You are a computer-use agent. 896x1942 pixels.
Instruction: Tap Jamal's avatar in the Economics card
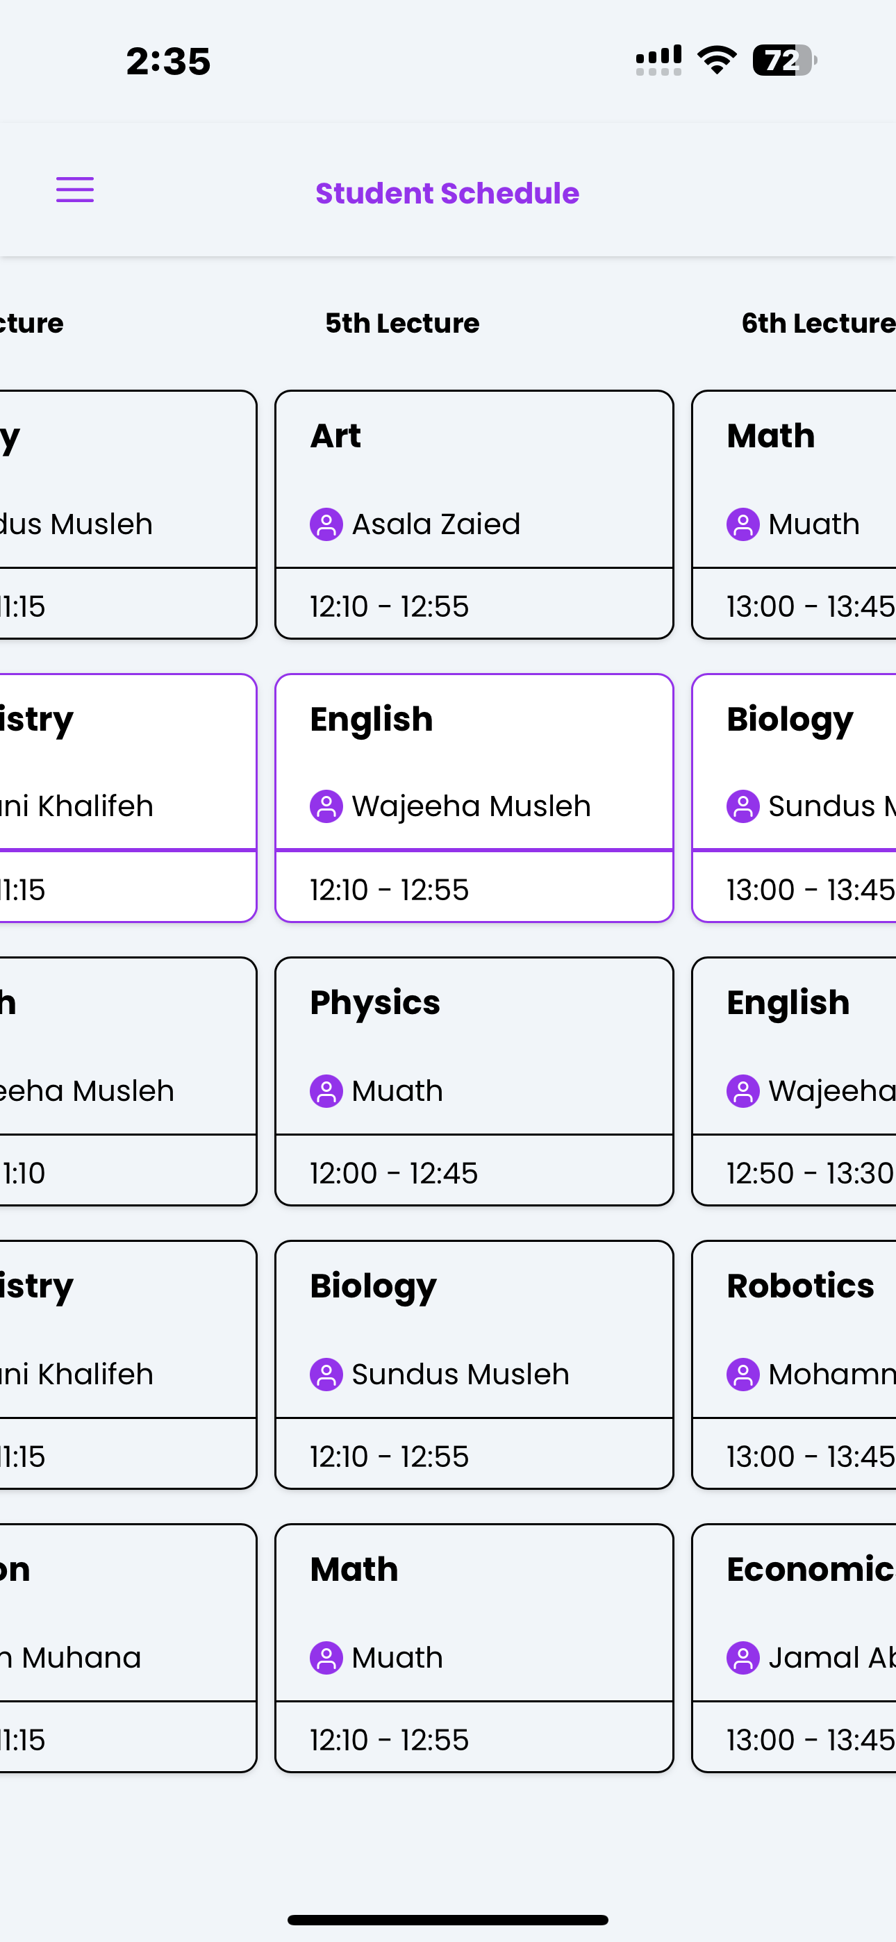coord(742,1658)
